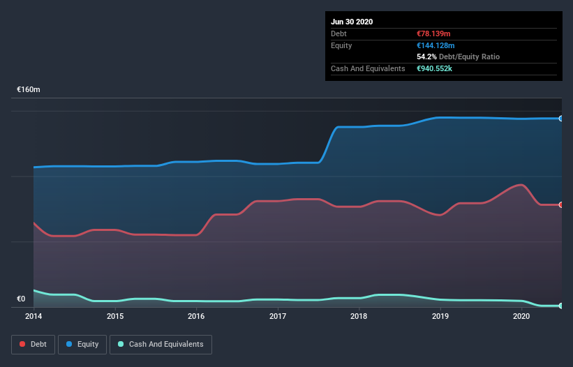Click the tooltip Cash And Equivalents label
This screenshot has height=367, width=573.
click(x=368, y=68)
